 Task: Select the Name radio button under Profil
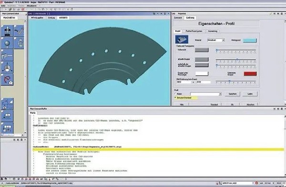click(175, 94)
